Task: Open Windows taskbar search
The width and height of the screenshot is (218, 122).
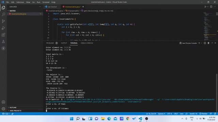Action: click(78, 119)
